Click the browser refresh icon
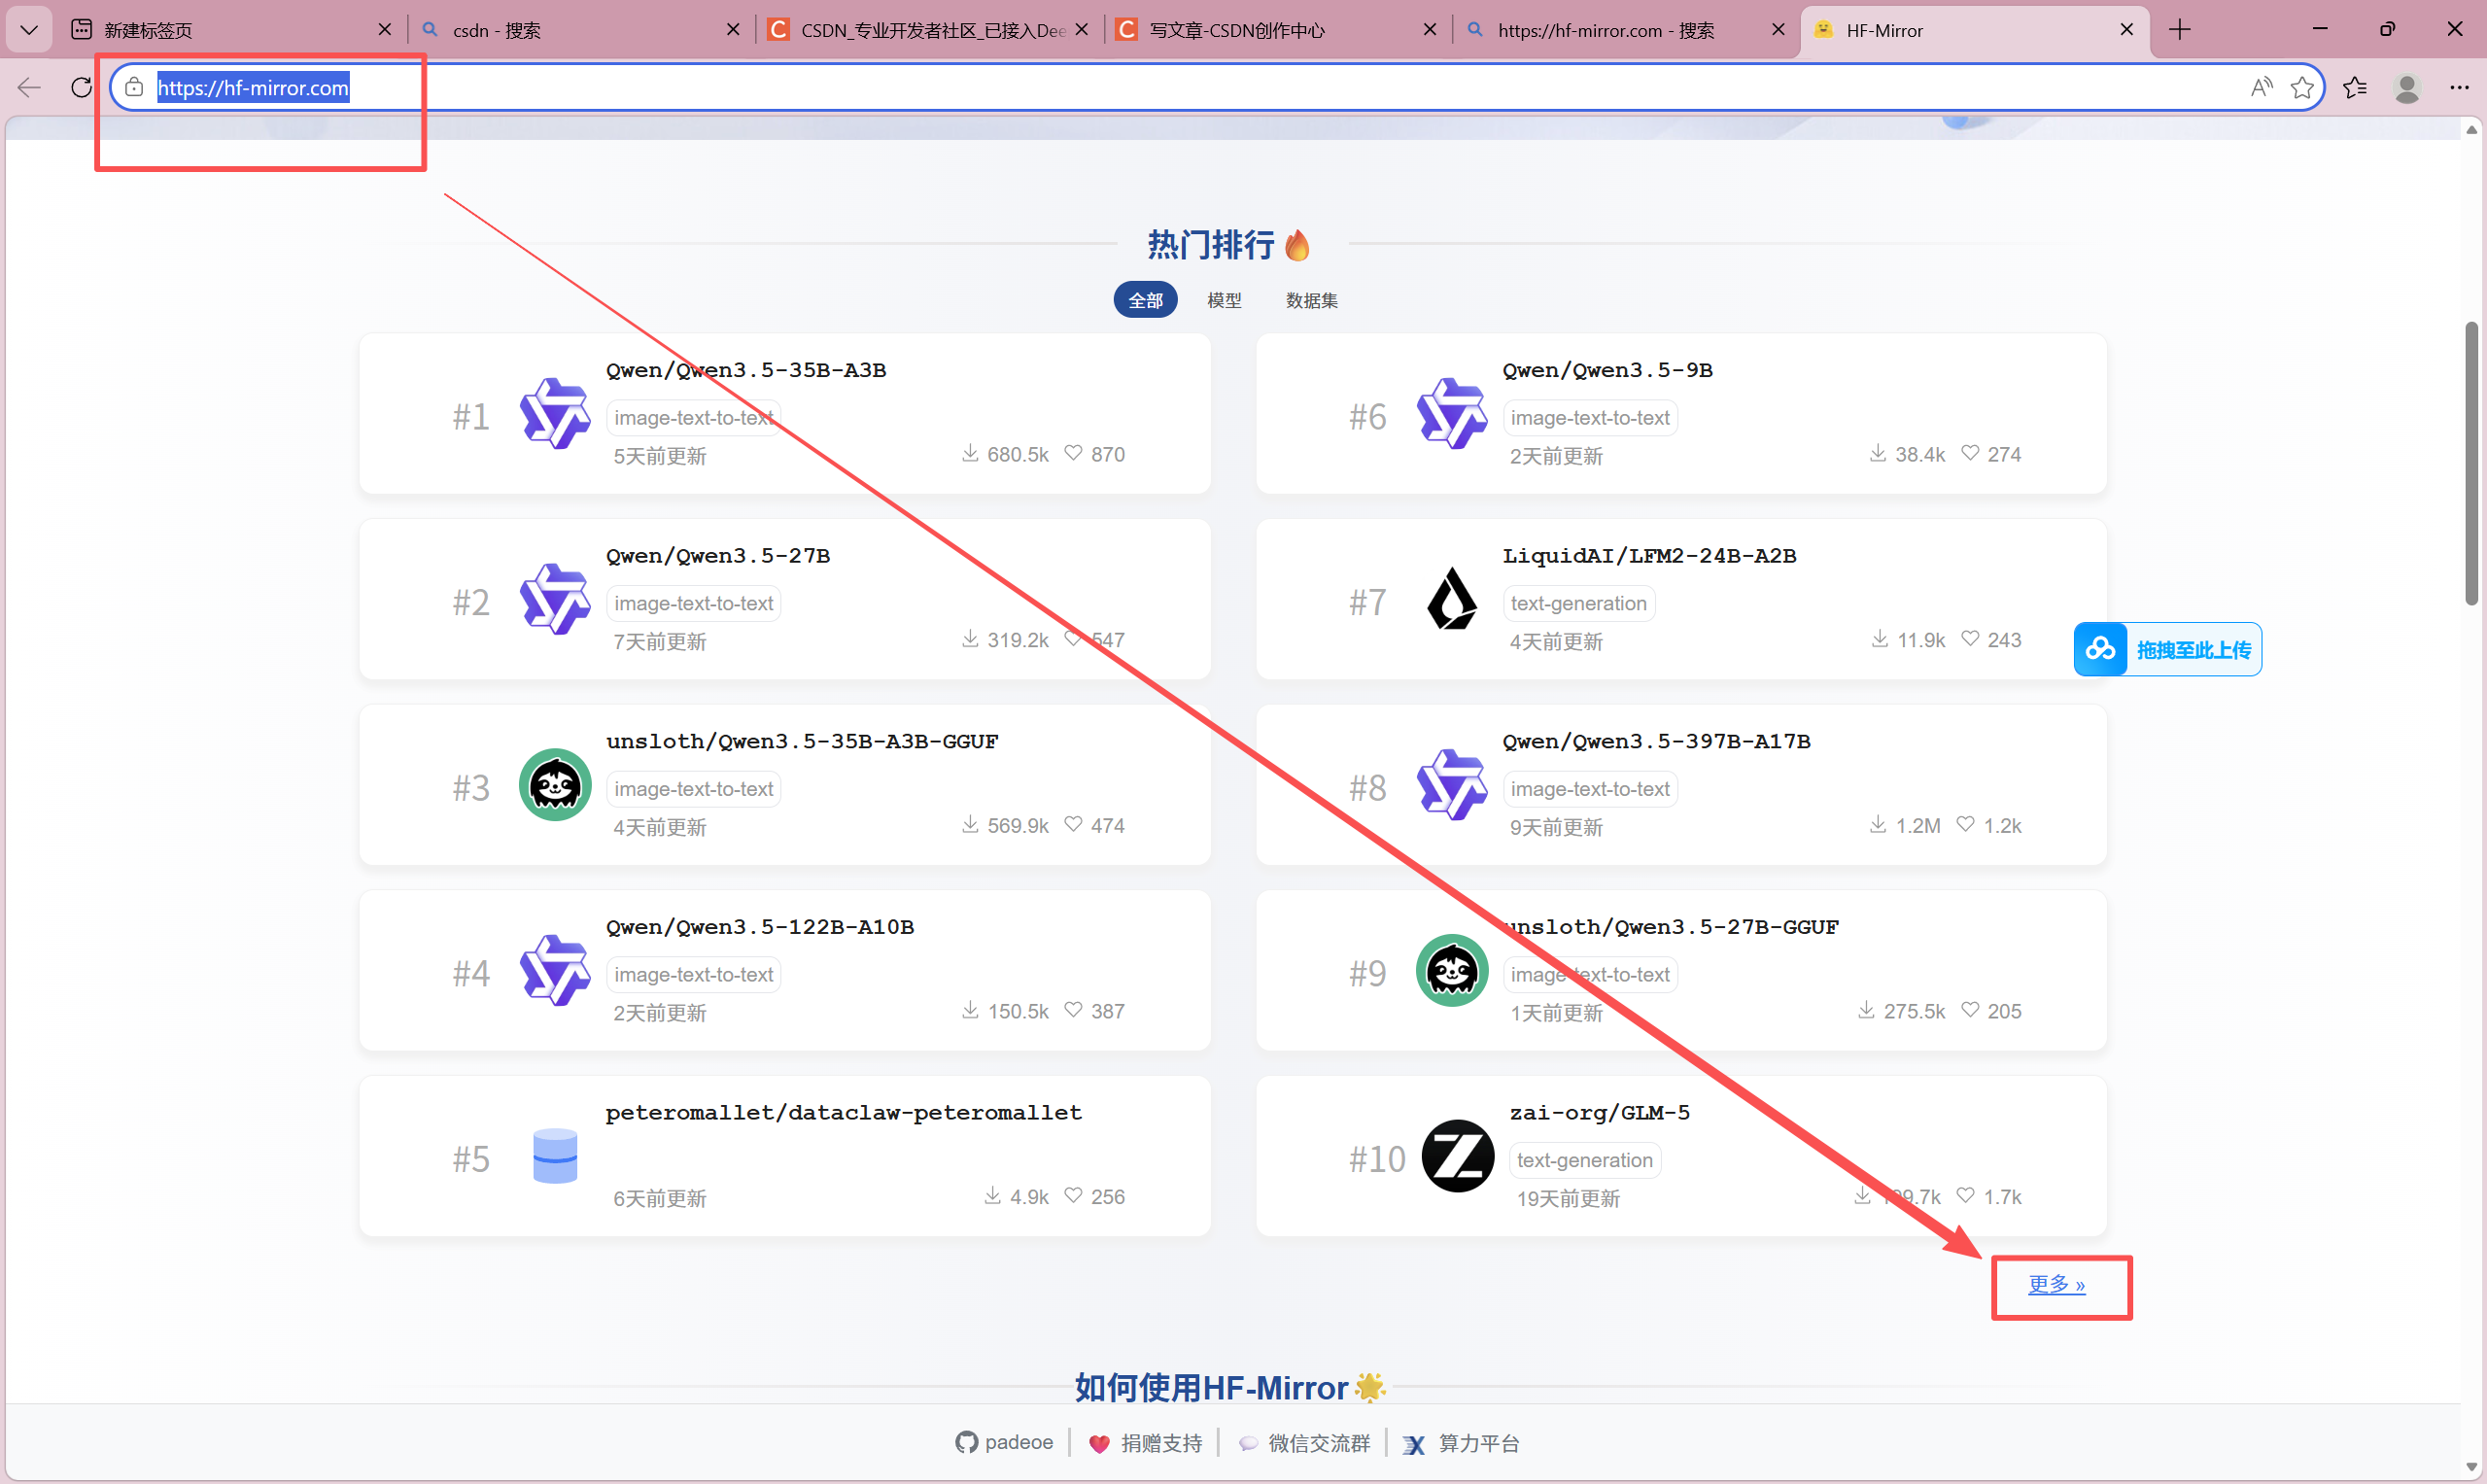2487x1484 pixels. pyautogui.click(x=81, y=88)
